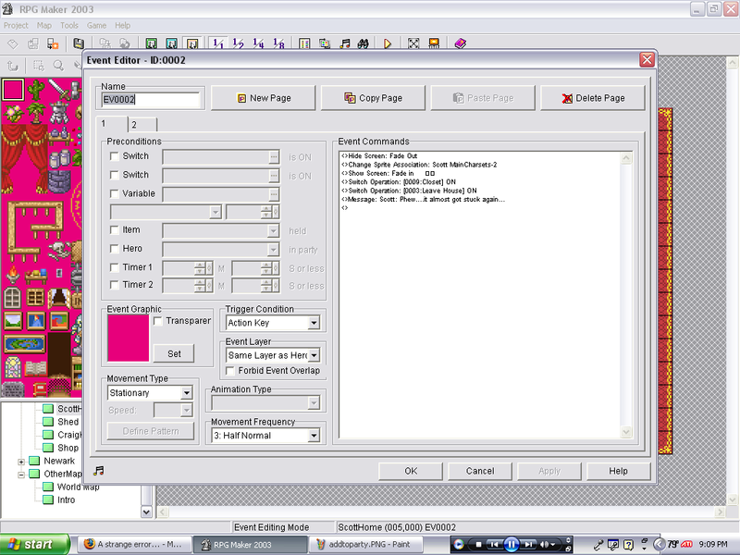Open the Database toolbar icon
Viewport: 740px width, 555px height.
click(304, 43)
